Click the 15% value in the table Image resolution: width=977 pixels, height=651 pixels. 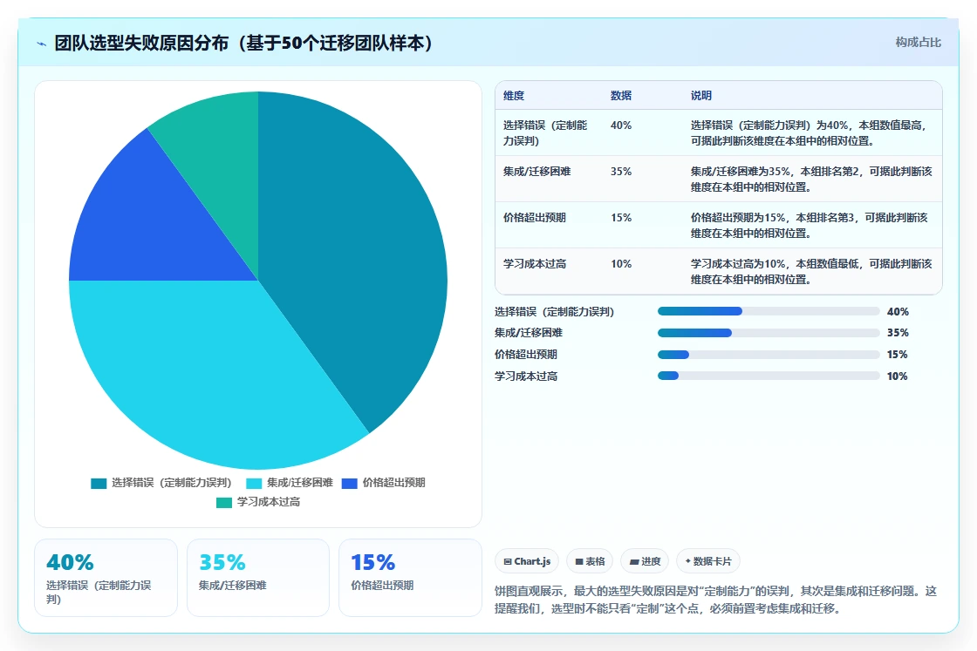click(x=620, y=218)
